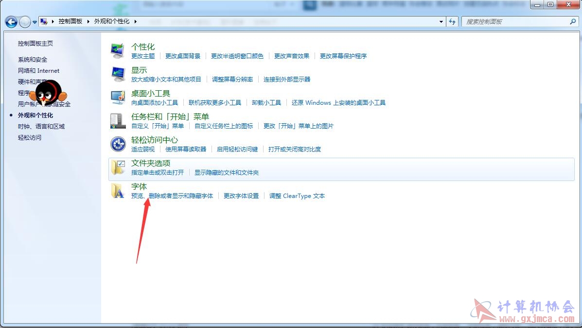This screenshot has height=328, width=582.
Task: Open the 桌面小工具 heading link
Action: [x=151, y=94]
